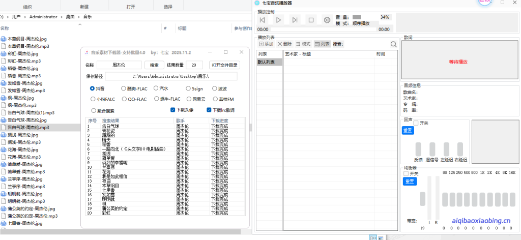Click 添加 to add songs to playlist
This screenshot has height=240, width=521.
coord(266,44)
